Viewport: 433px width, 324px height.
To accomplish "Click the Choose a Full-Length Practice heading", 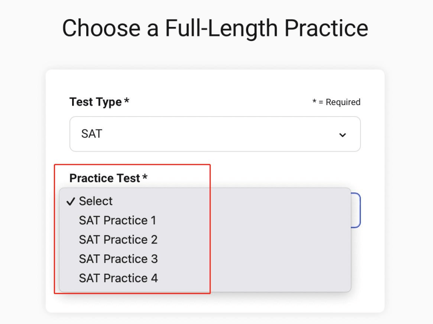I will pyautogui.click(x=215, y=28).
